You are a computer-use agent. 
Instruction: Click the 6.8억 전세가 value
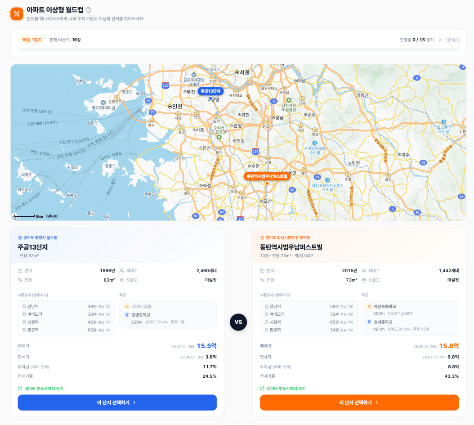pyautogui.click(x=453, y=357)
